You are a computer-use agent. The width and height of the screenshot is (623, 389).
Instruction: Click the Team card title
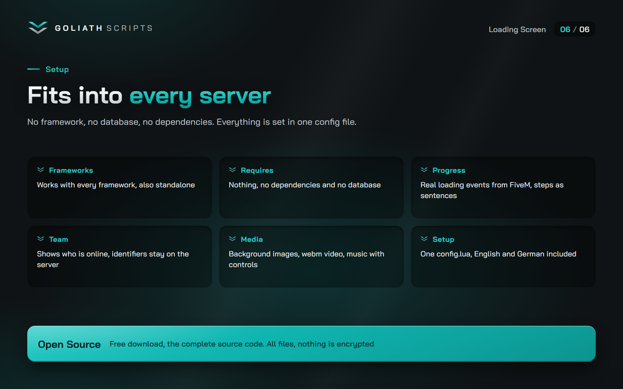point(58,239)
